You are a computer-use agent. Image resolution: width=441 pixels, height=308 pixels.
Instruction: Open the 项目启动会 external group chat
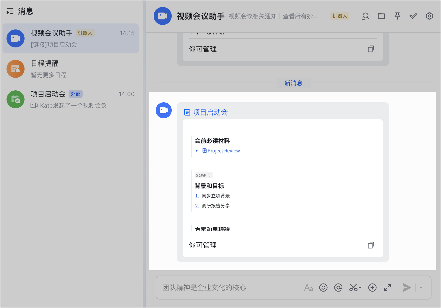click(71, 99)
